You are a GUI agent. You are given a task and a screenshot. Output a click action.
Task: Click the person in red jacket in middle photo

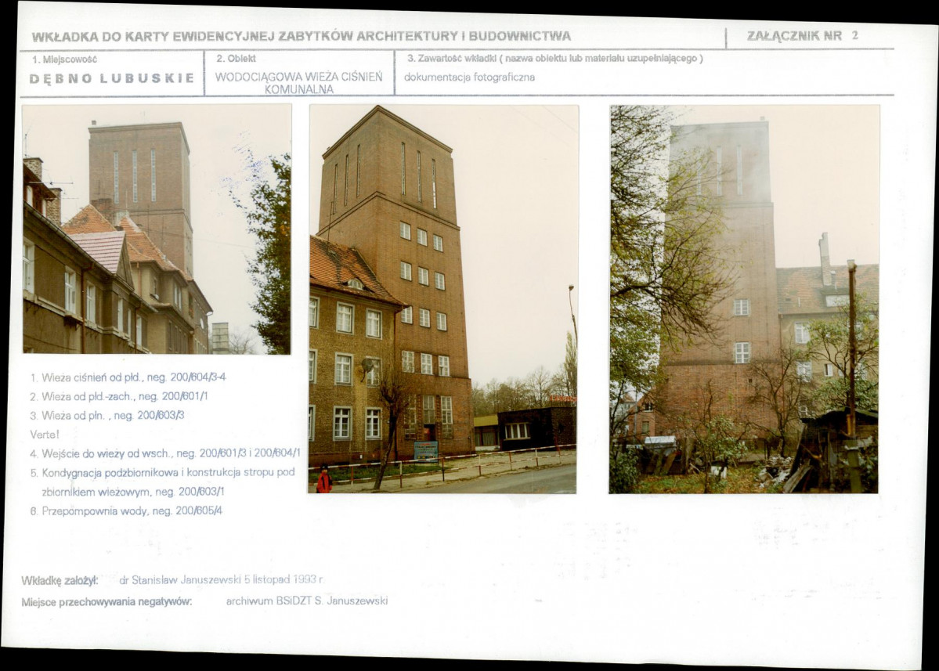point(323,479)
